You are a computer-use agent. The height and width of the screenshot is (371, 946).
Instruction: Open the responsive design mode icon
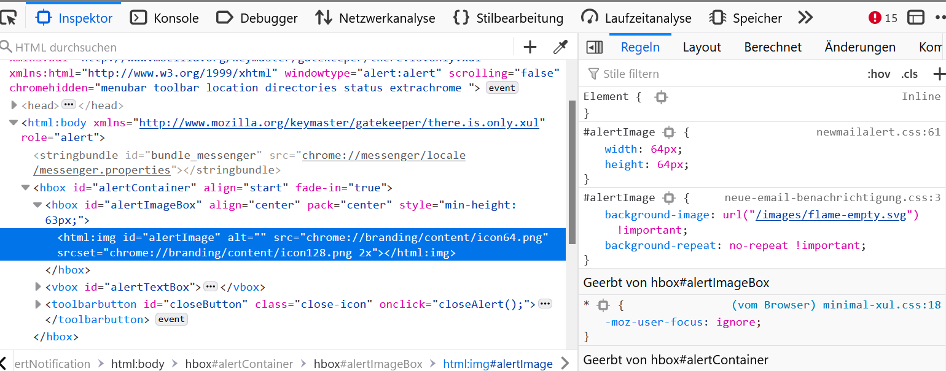pos(916,18)
